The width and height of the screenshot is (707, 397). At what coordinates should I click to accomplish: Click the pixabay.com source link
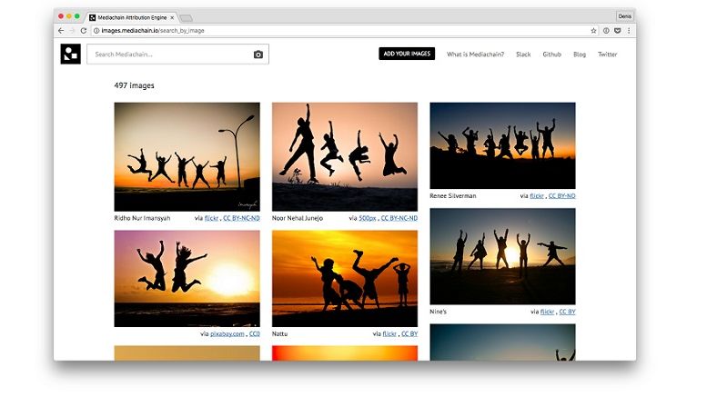pyautogui.click(x=227, y=334)
